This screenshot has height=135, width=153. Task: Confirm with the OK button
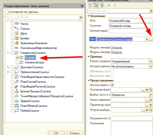pyautogui.click(x=56, y=133)
